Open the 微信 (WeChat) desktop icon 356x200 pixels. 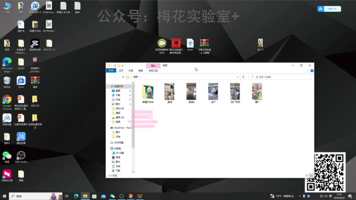[7, 155]
